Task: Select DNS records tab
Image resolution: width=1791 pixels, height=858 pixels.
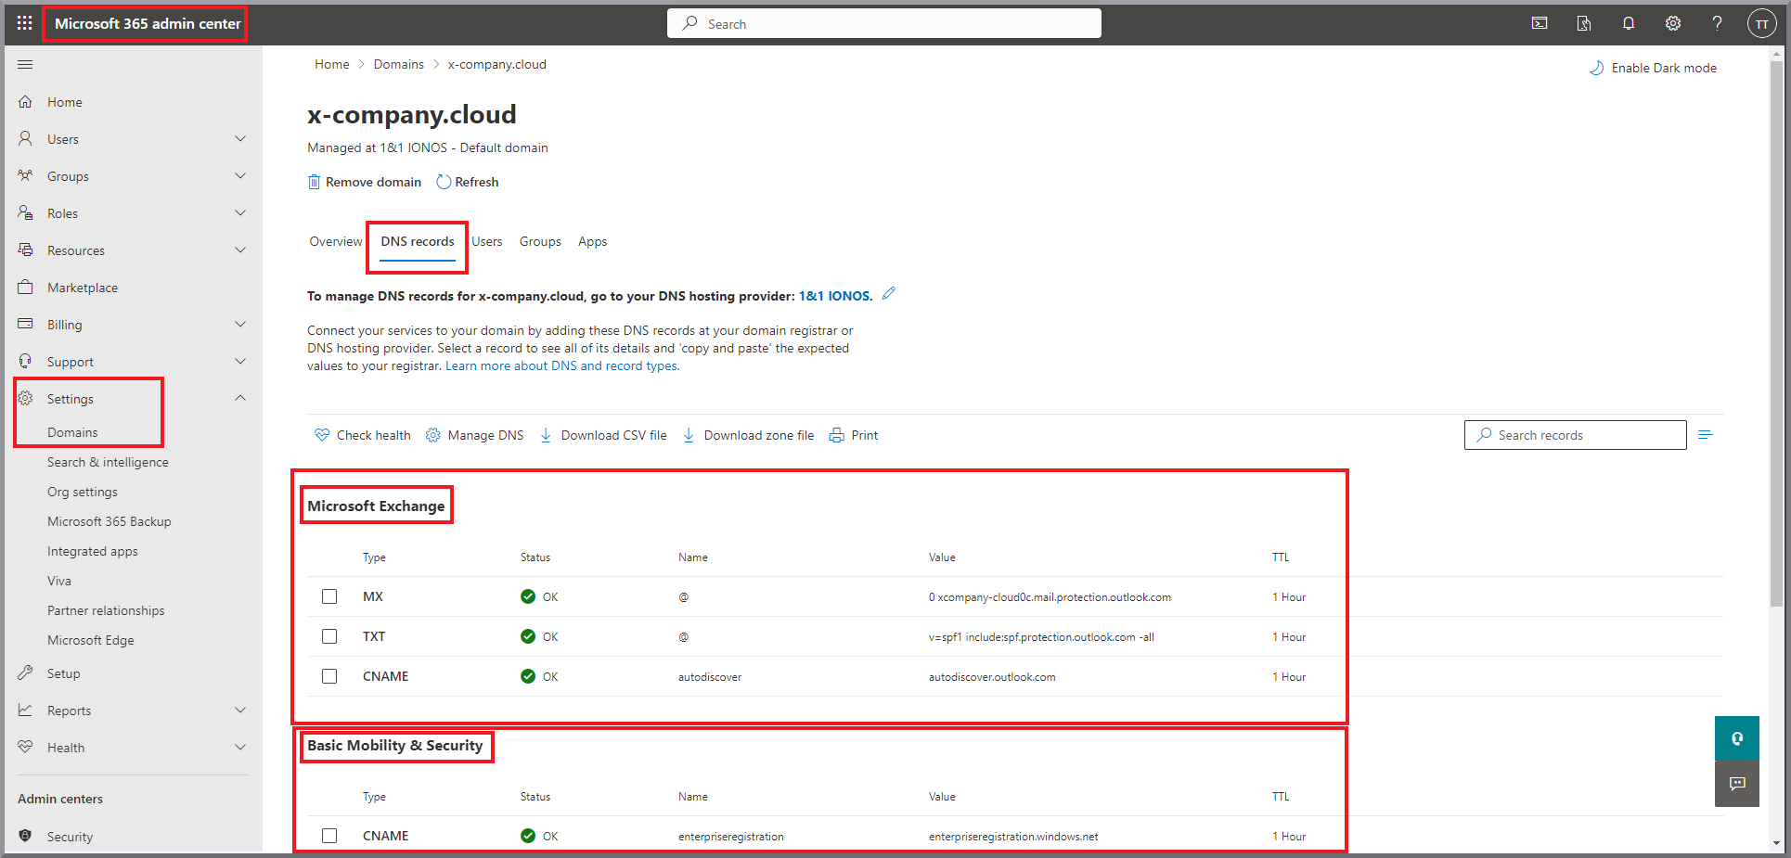Action: tap(418, 241)
